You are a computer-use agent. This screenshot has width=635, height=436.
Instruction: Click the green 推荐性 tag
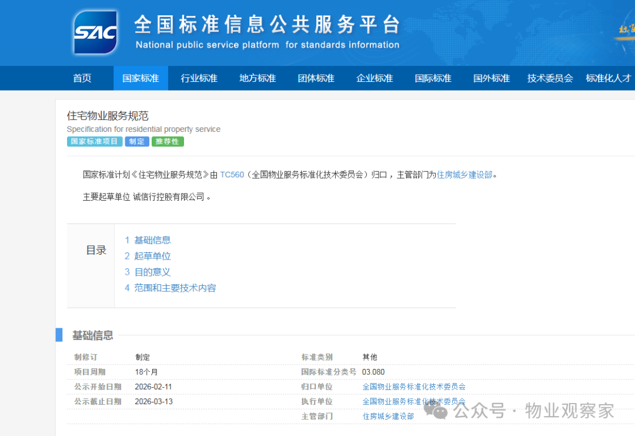coord(168,142)
